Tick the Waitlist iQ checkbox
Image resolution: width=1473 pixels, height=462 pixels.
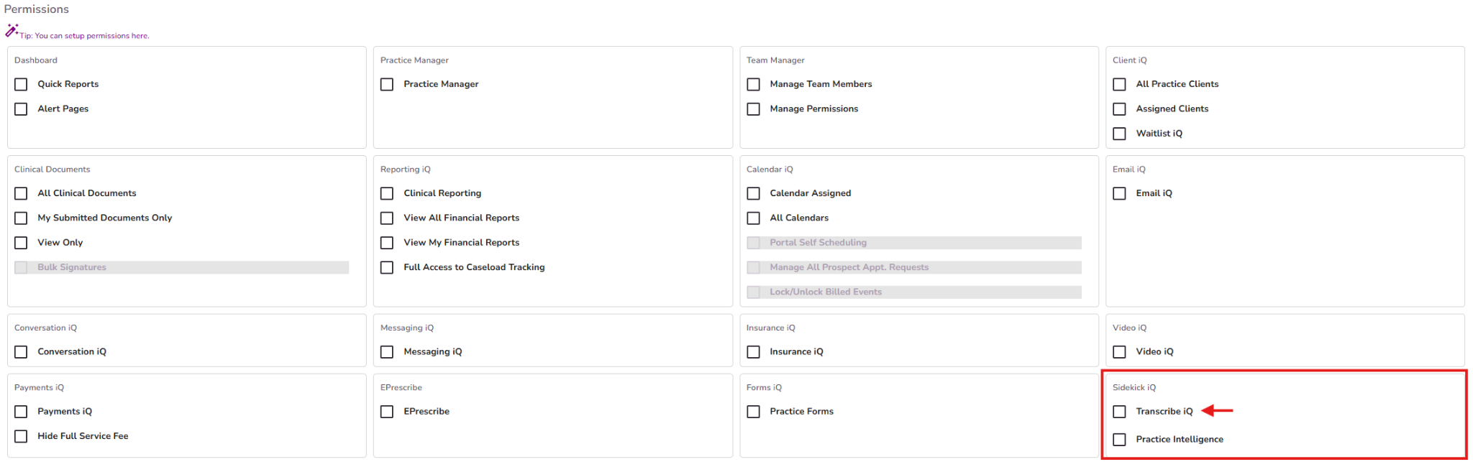[x=1120, y=134]
